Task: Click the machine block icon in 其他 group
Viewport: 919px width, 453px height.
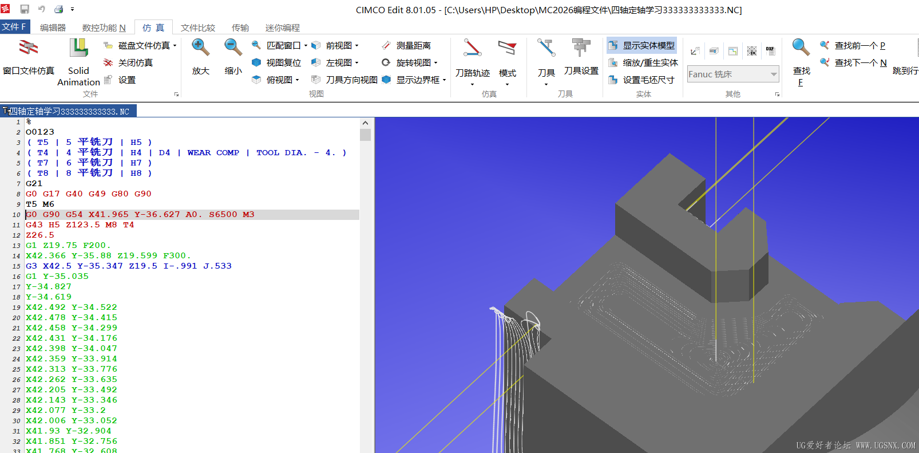Action: tap(714, 51)
